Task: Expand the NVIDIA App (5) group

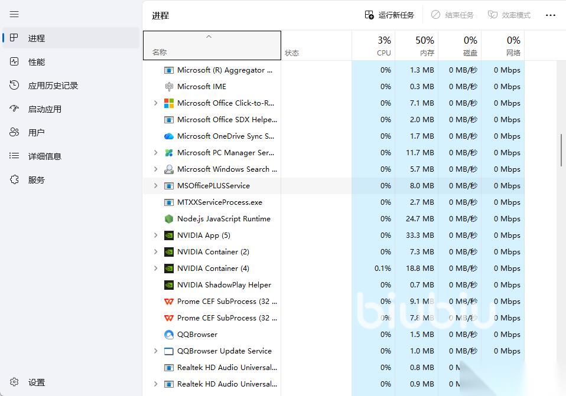Action: (155, 235)
